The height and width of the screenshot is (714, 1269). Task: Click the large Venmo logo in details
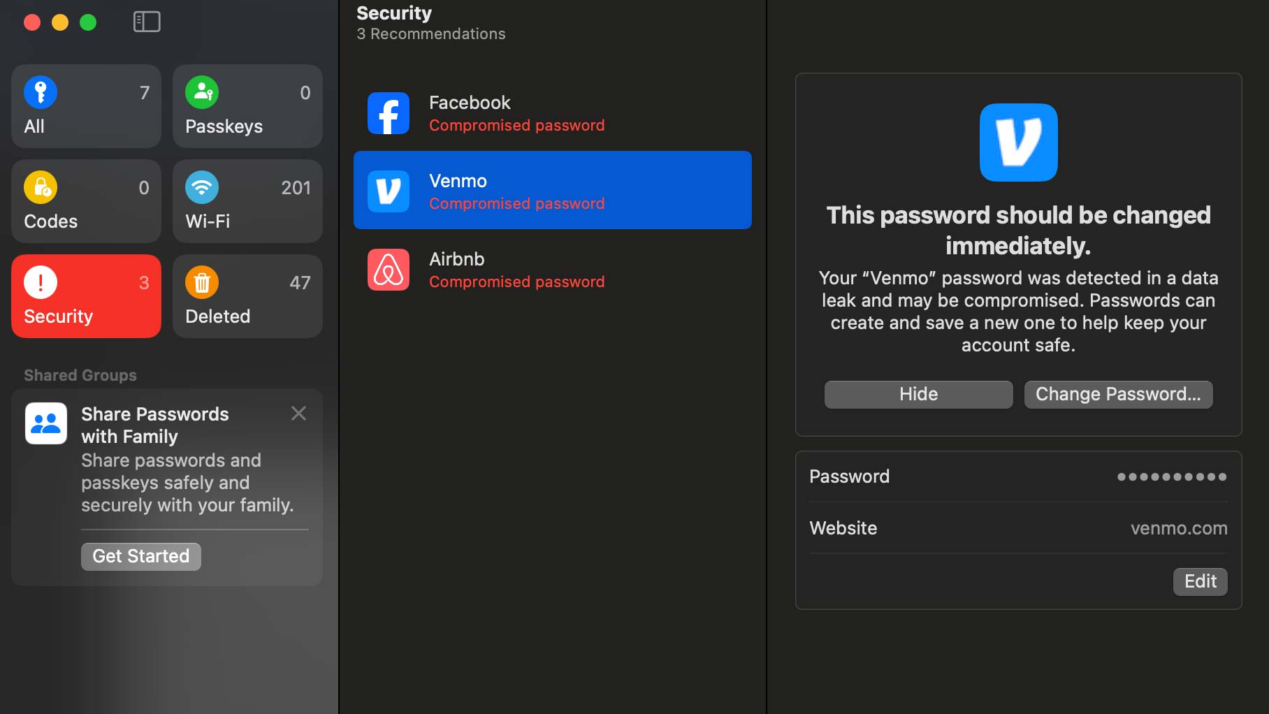(x=1018, y=143)
